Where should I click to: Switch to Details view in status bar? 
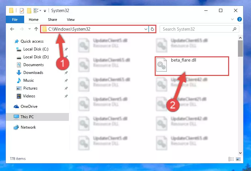(x=231, y=159)
